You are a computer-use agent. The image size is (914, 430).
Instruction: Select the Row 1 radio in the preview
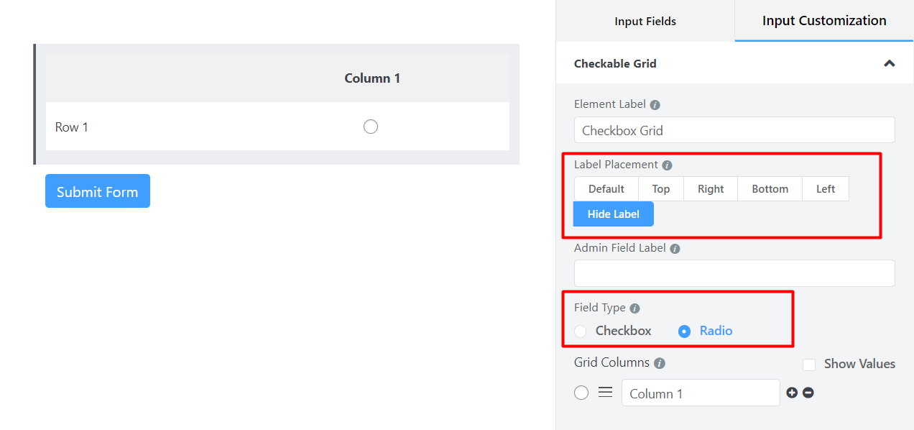(370, 126)
